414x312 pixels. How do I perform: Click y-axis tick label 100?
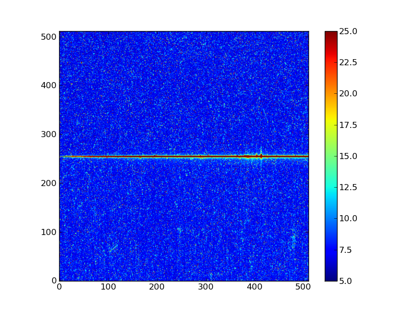pyautogui.click(x=48, y=232)
